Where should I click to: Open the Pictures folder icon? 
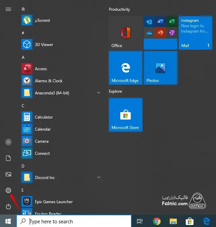click(8, 174)
